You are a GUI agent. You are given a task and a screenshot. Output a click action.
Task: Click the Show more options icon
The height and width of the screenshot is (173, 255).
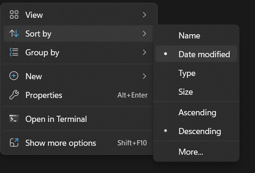(x=14, y=143)
